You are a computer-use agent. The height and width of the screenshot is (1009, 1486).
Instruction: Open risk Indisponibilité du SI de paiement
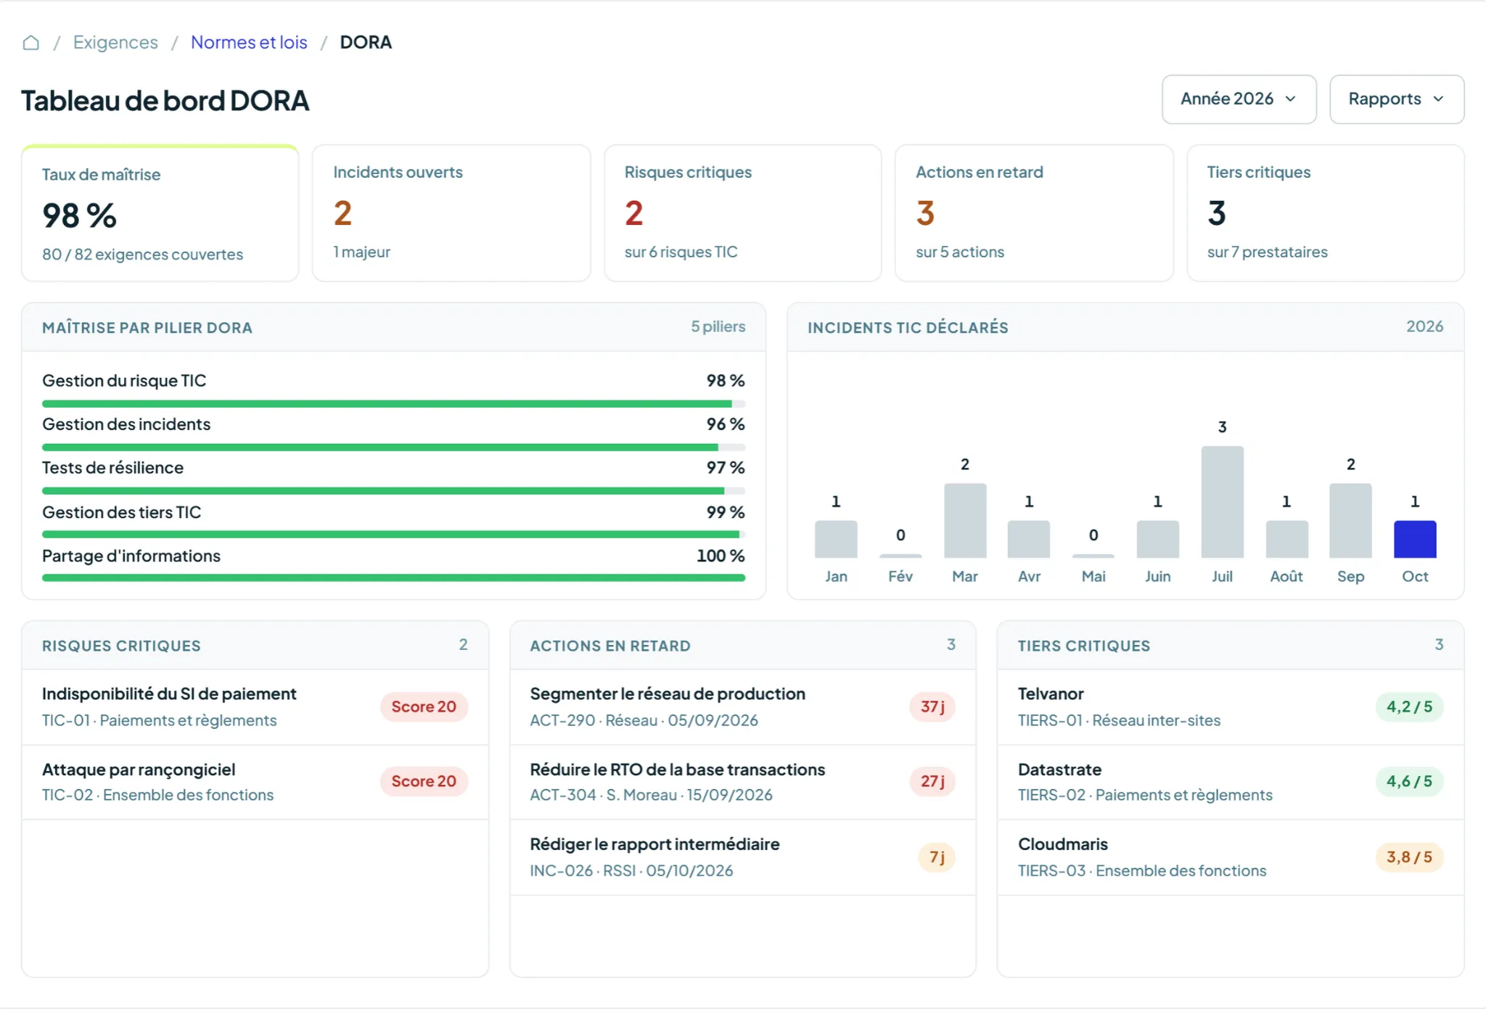pos(255,707)
